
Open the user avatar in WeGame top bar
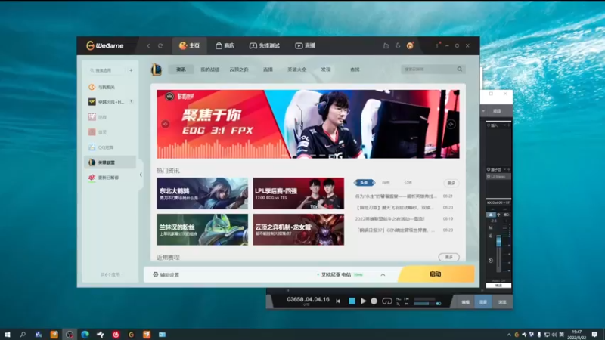(410, 45)
